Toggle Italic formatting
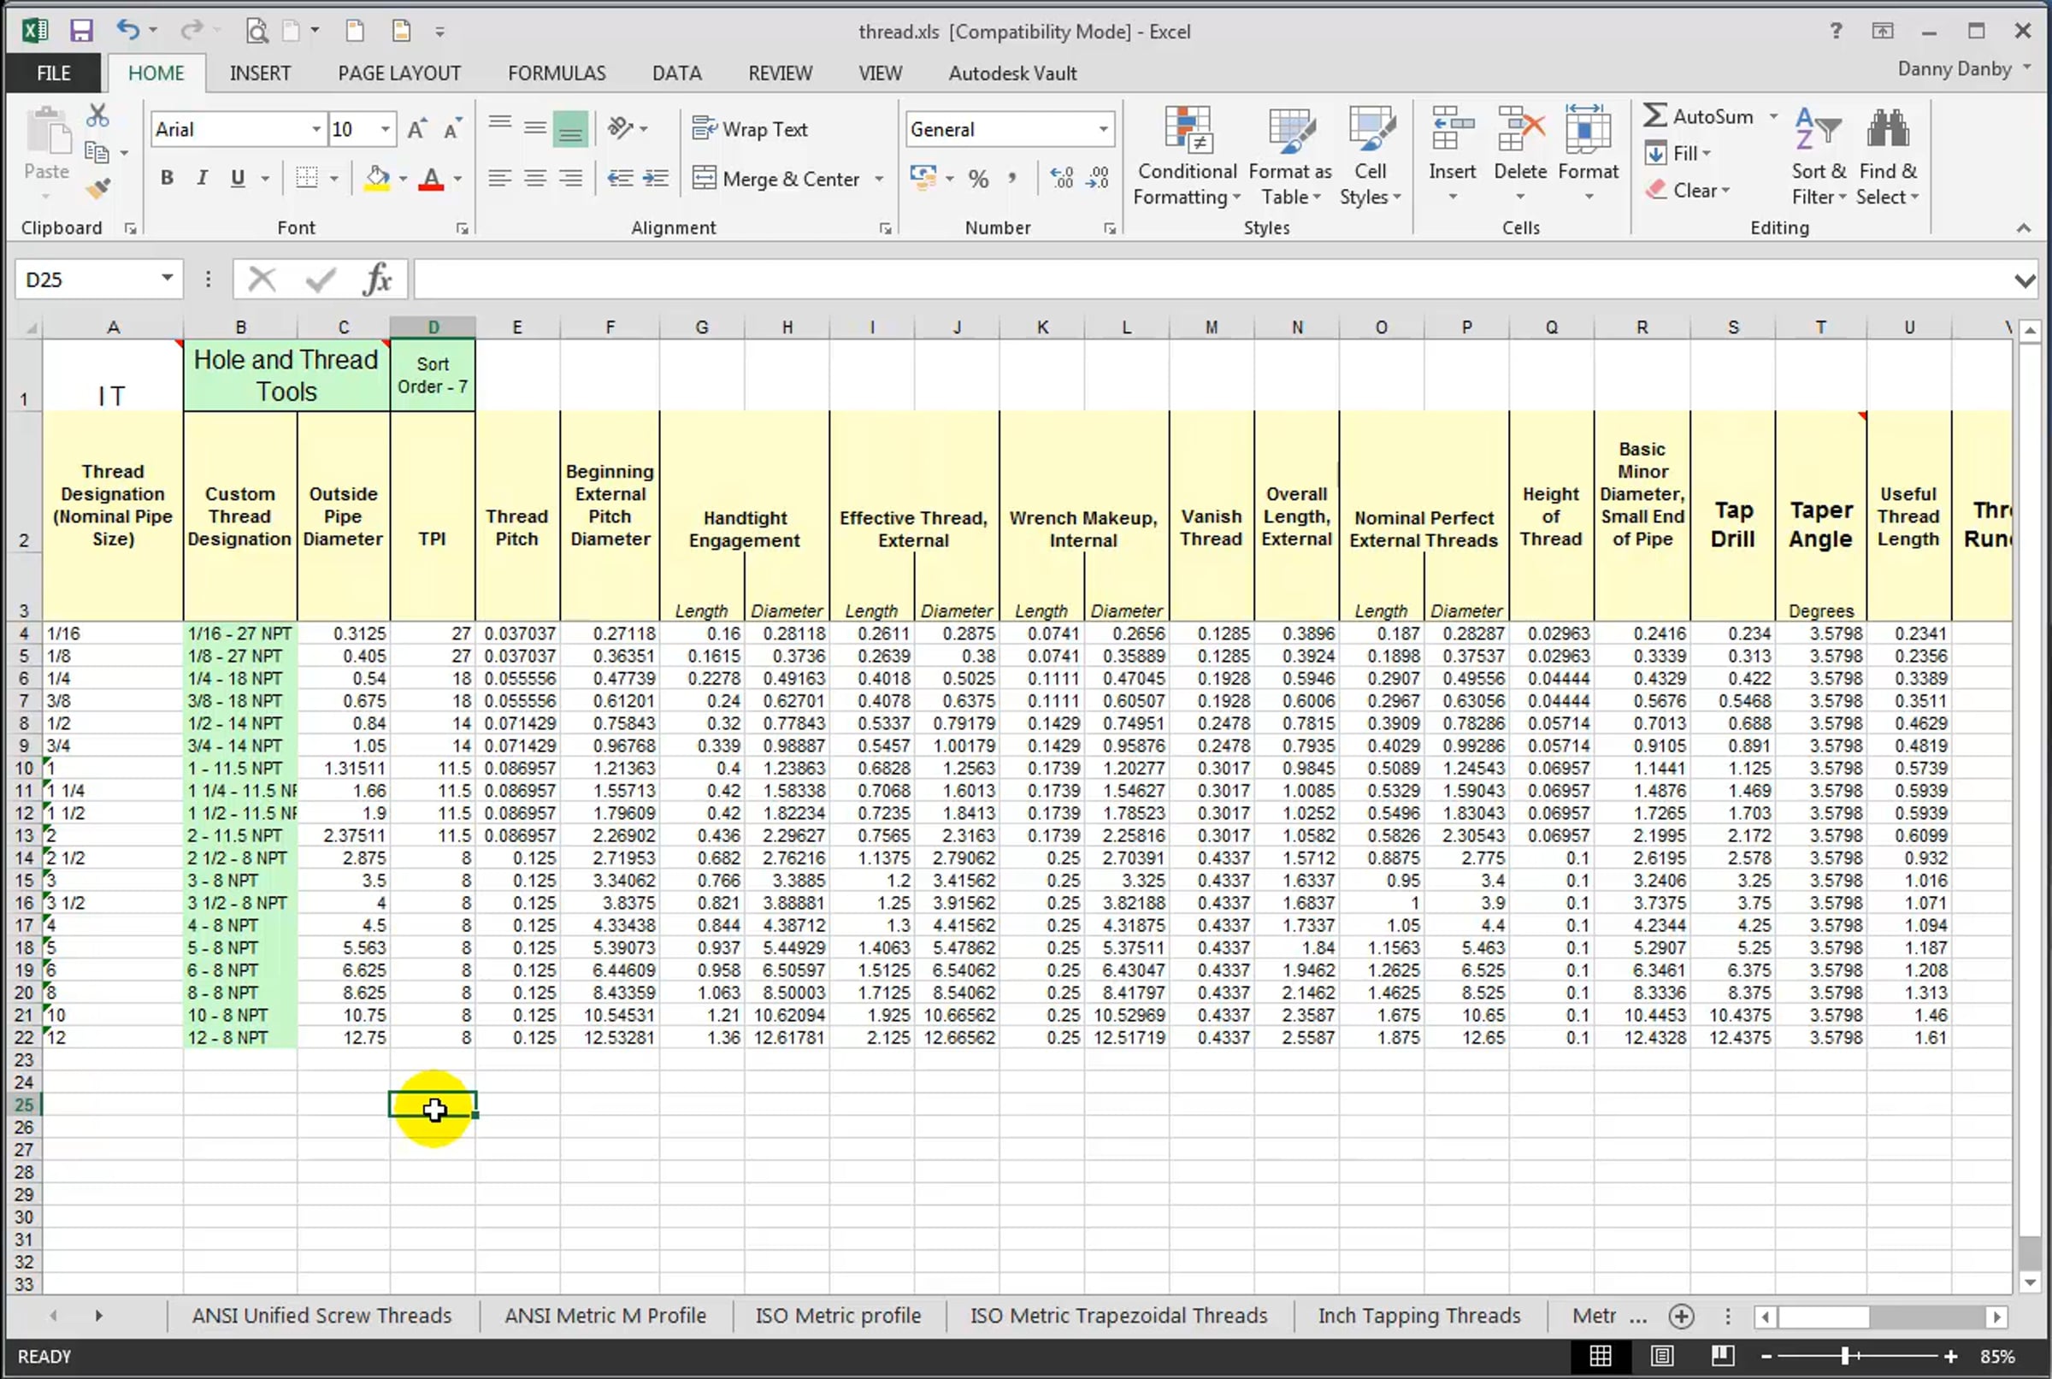The width and height of the screenshot is (2052, 1379). pos(203,179)
